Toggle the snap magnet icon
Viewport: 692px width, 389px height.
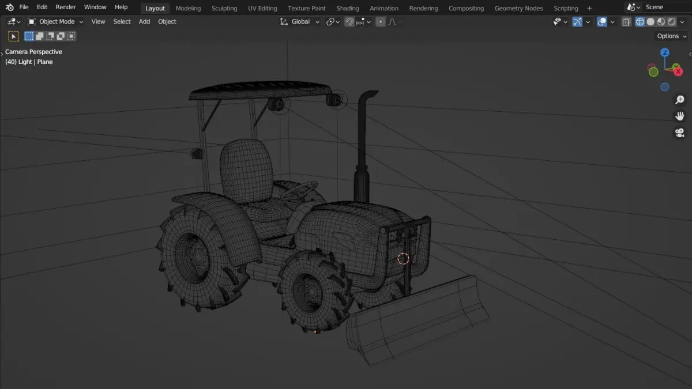349,21
